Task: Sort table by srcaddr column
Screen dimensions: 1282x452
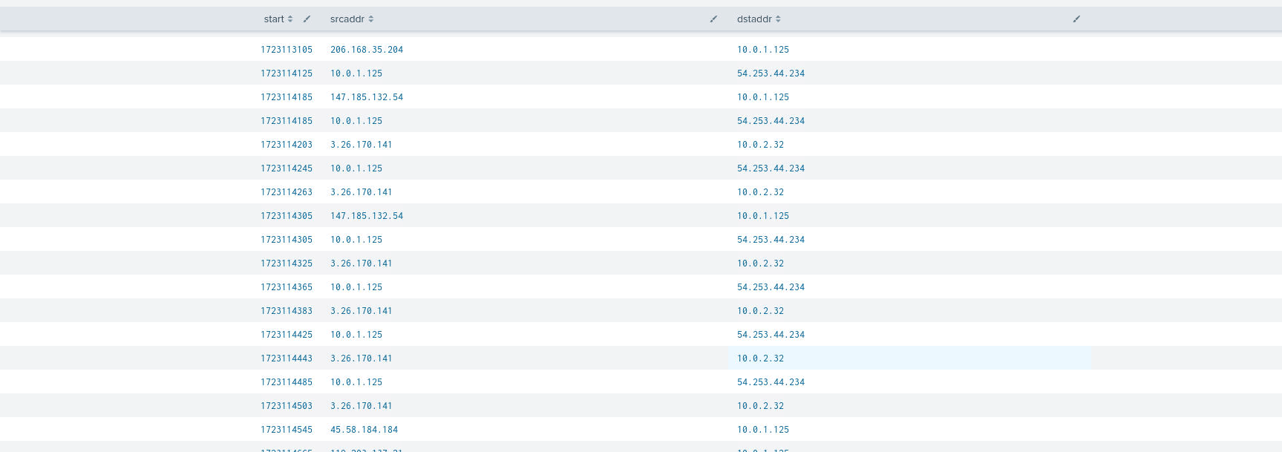Action: [x=352, y=19]
